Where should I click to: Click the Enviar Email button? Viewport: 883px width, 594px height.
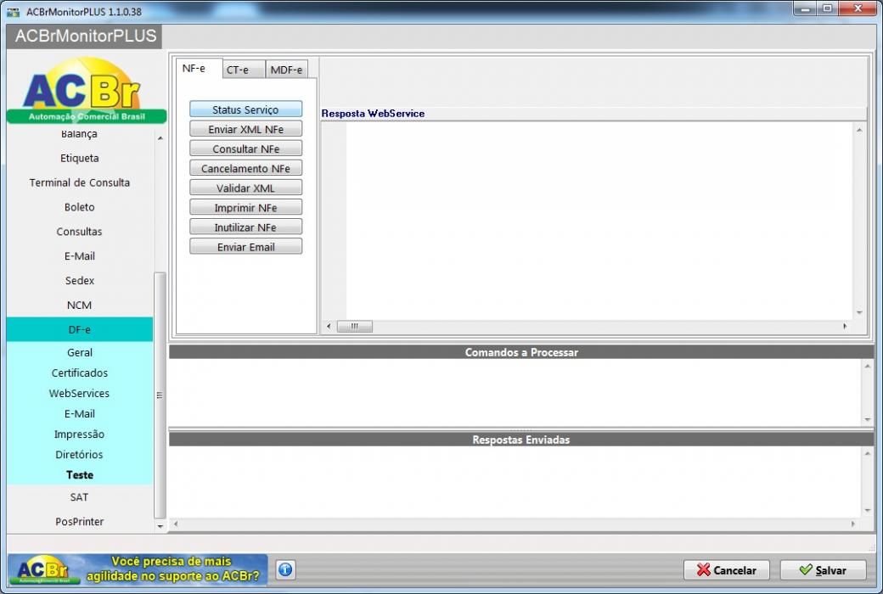pos(245,247)
